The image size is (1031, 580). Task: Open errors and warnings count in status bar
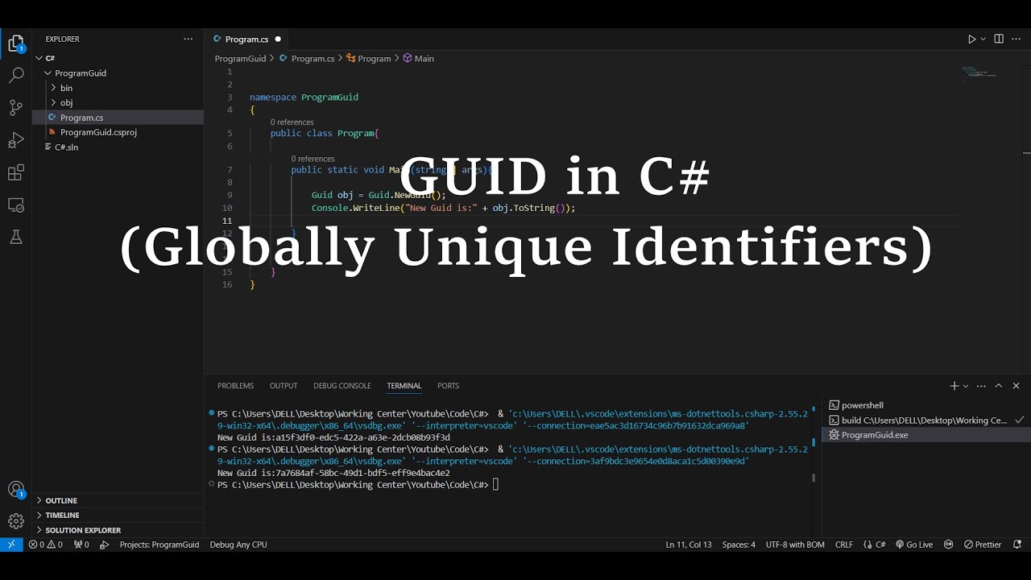tap(45, 545)
